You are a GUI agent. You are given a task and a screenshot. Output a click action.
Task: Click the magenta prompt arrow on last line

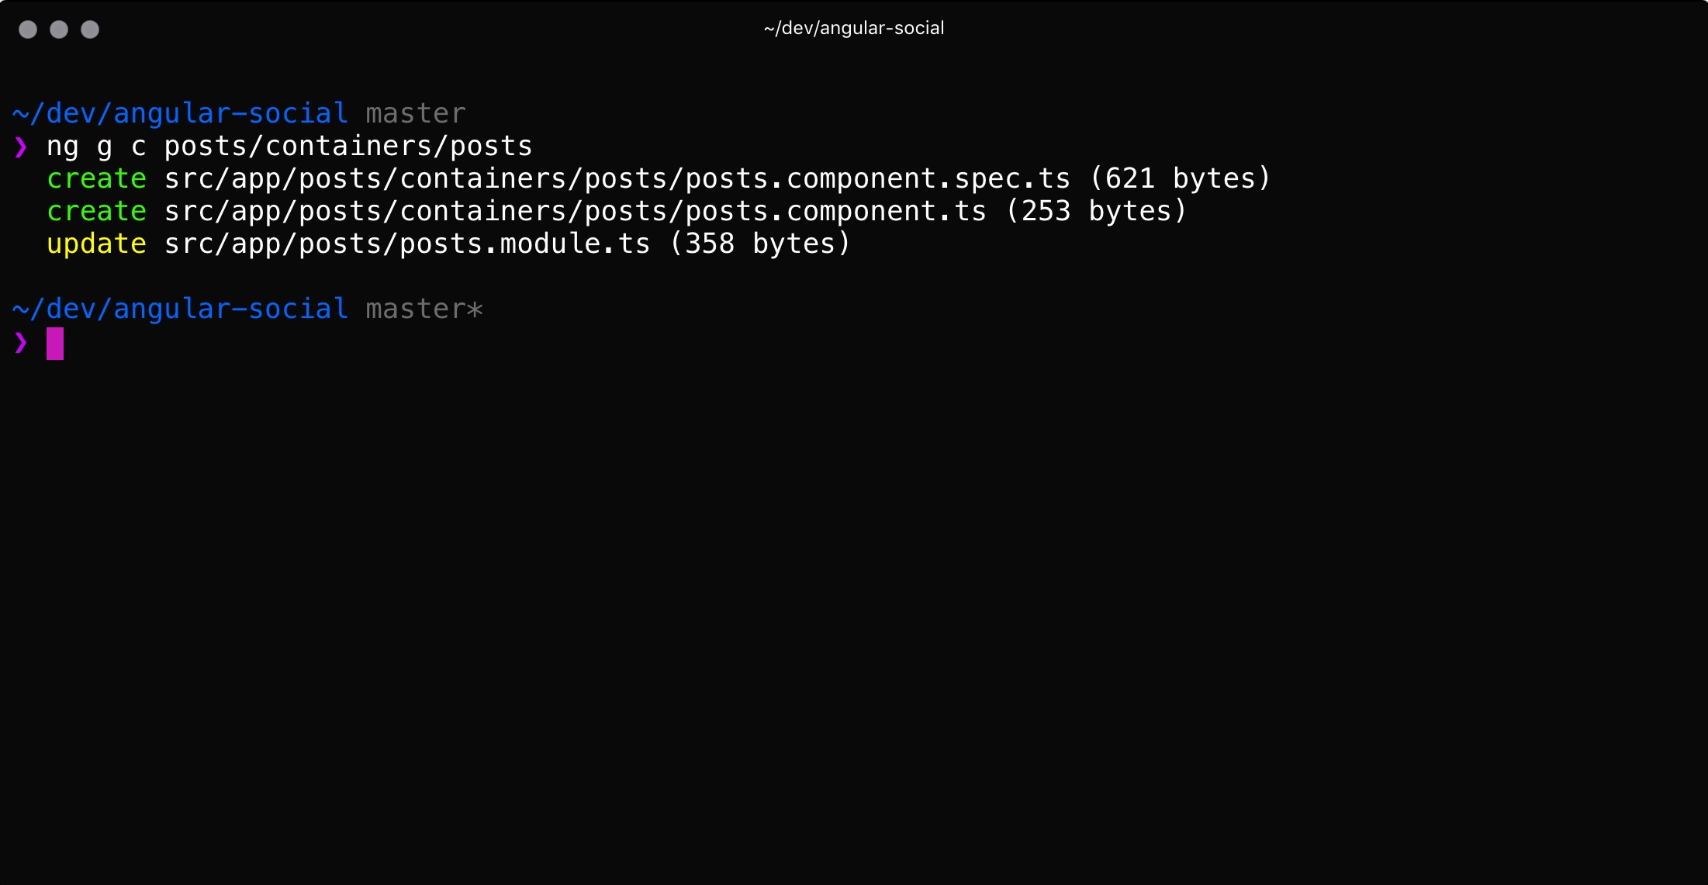pyautogui.click(x=21, y=342)
